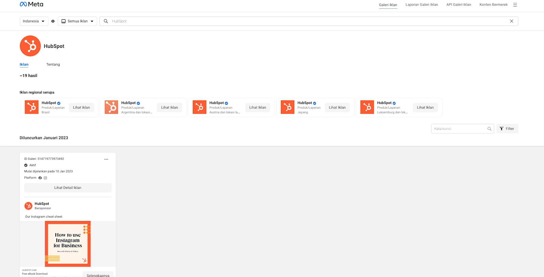
Task: Click Diluncurkan Januari 2023 heading
Action: tap(44, 138)
